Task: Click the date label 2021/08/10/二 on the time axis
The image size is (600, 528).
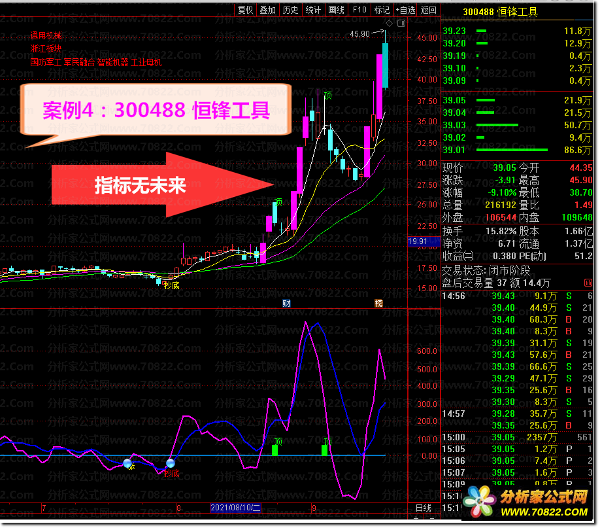Action: [x=236, y=508]
